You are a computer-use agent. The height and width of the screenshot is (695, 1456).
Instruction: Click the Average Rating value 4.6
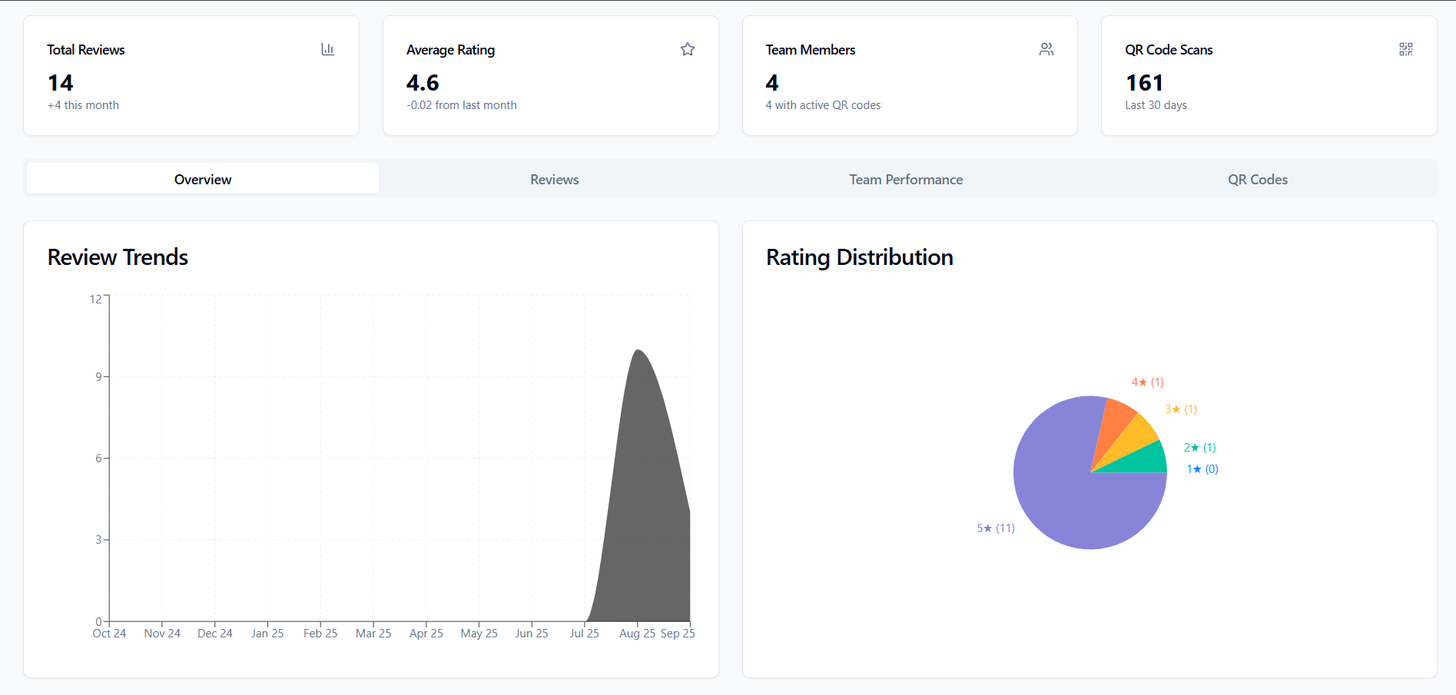click(x=423, y=83)
